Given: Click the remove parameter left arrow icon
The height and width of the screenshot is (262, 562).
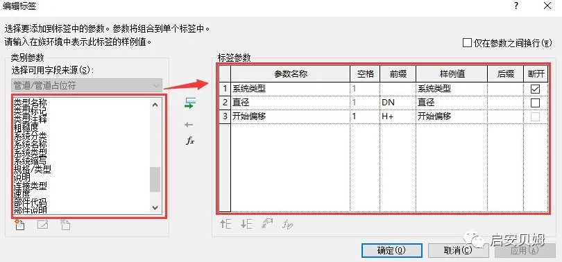Looking at the screenshot, I should click(x=189, y=125).
